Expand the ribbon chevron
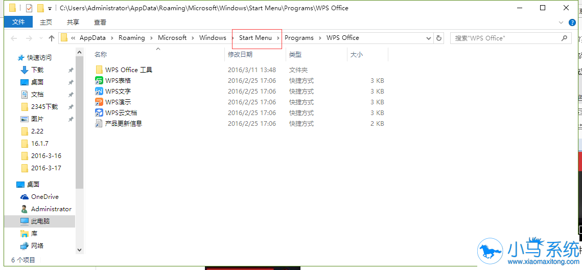 pos(561,22)
